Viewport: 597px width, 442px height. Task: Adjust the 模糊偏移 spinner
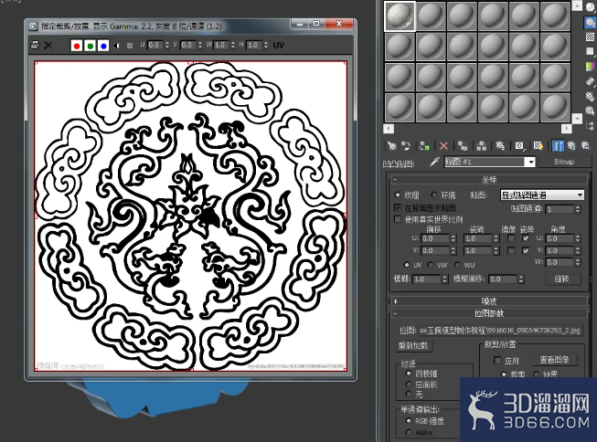(521, 279)
